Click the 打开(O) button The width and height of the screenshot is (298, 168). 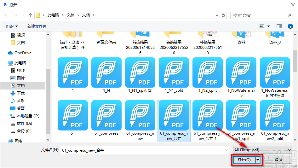coord(244,160)
